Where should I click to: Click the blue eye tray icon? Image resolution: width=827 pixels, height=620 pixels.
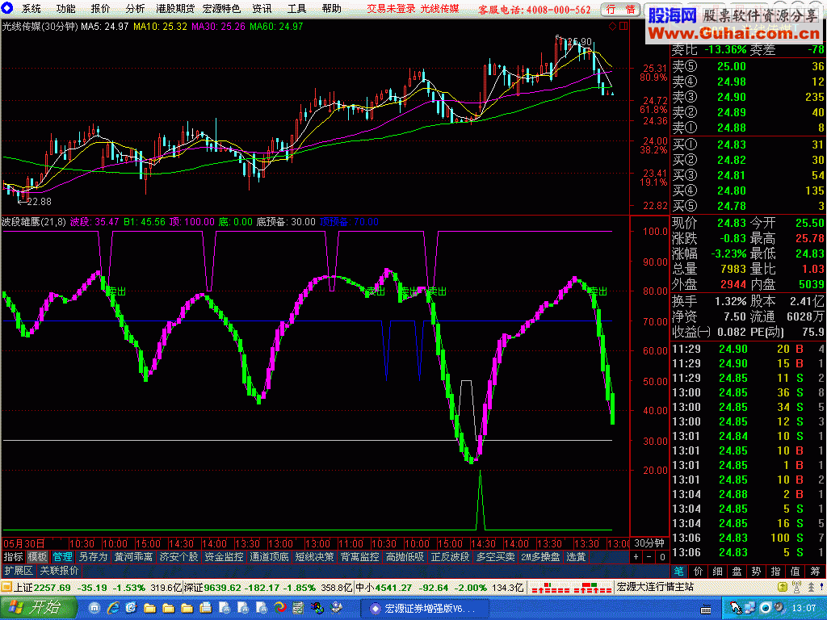765,609
